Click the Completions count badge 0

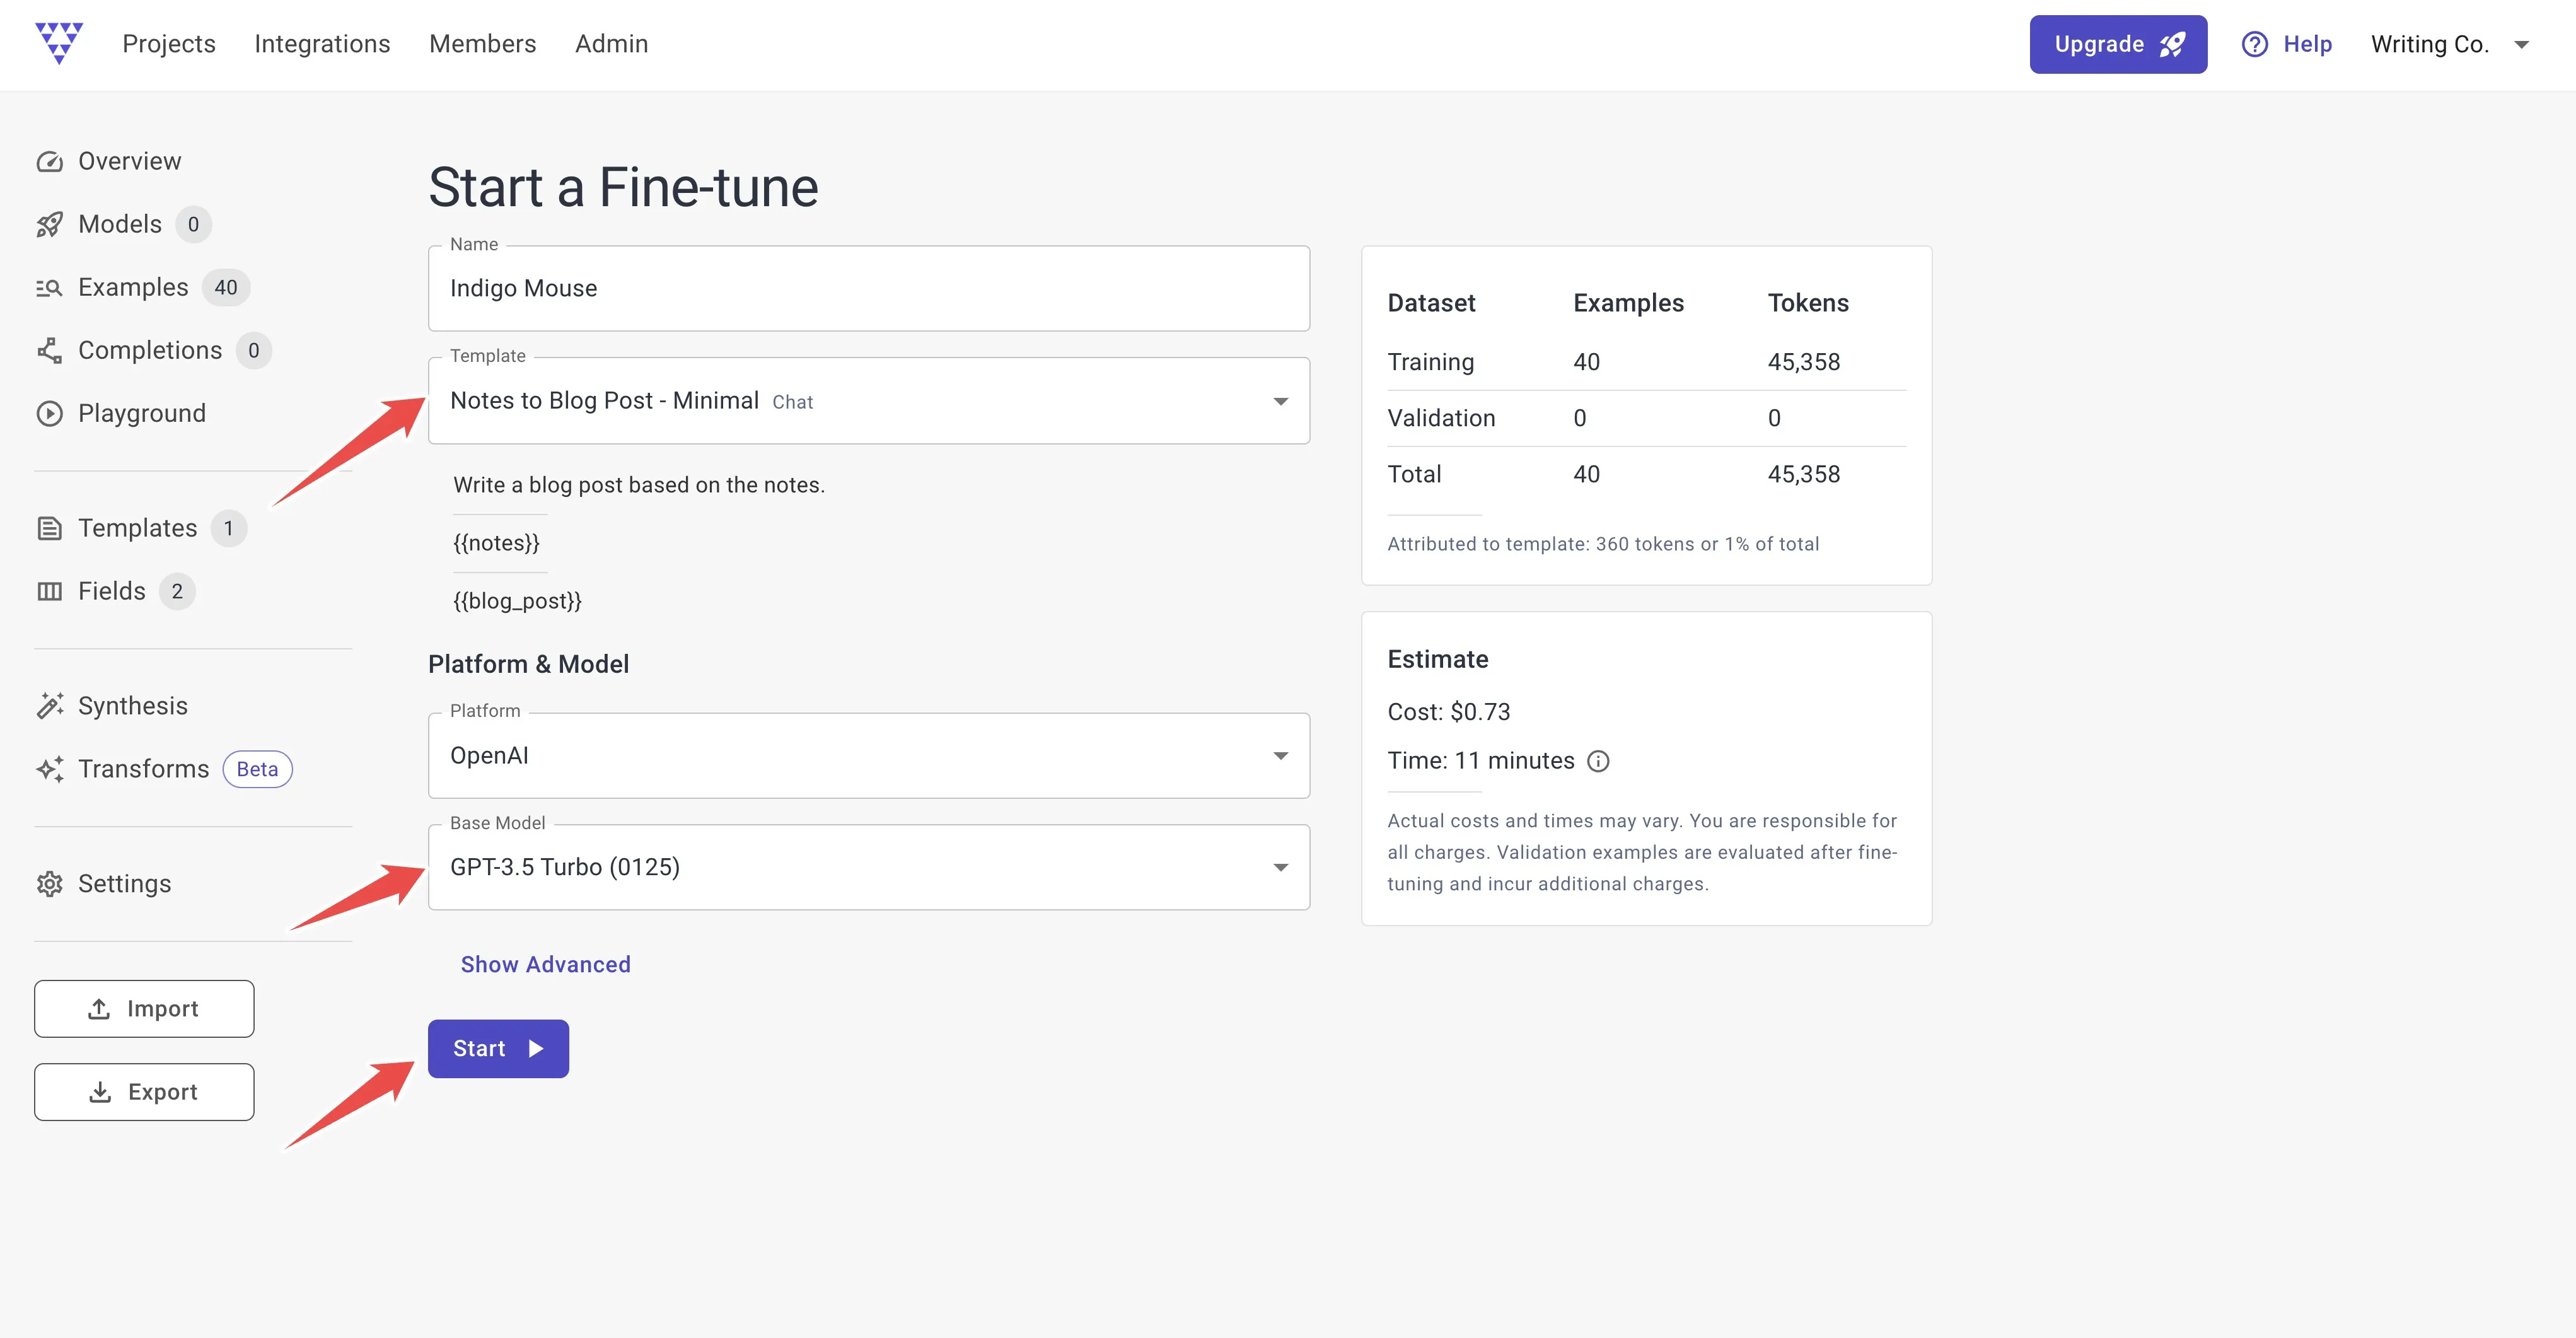point(253,350)
